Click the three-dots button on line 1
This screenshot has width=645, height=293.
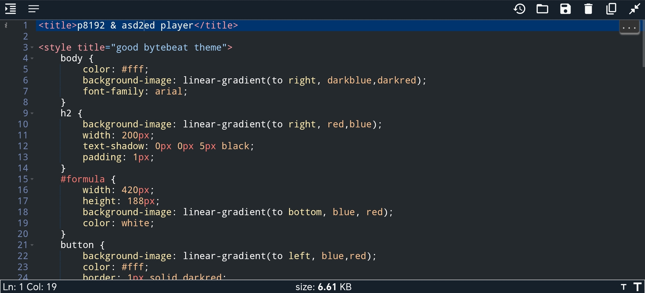coord(629,27)
